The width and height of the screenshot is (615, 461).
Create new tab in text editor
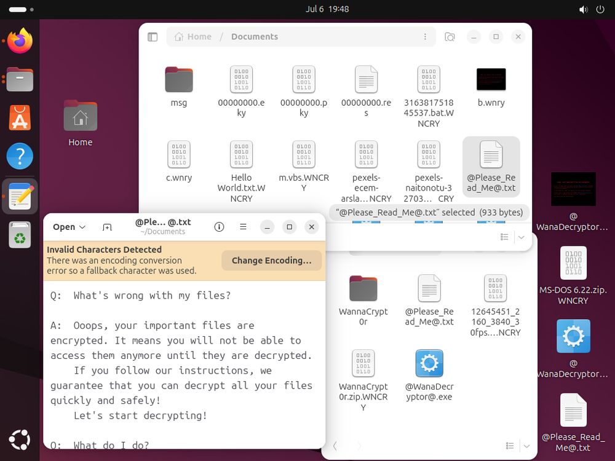coord(107,227)
